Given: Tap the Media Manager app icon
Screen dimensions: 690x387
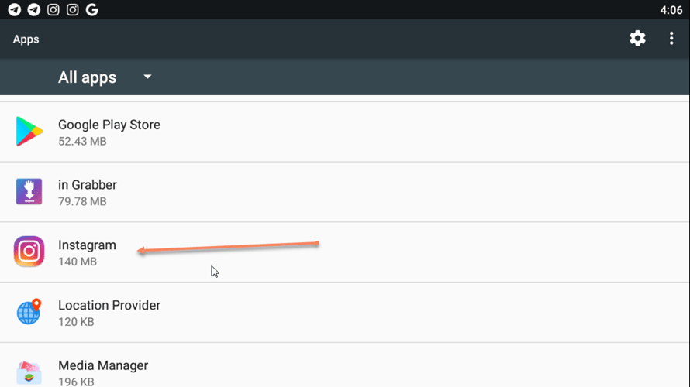Looking at the screenshot, I should pos(29,372).
